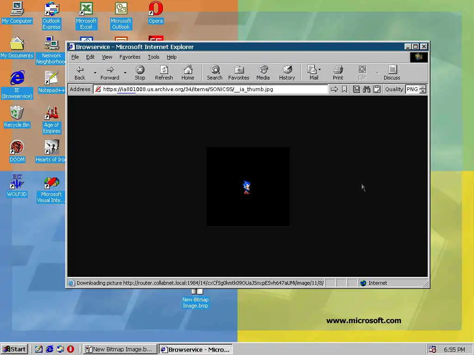Open the Edit menu
Image resolution: width=474 pixels, height=355 pixels.
(90, 57)
